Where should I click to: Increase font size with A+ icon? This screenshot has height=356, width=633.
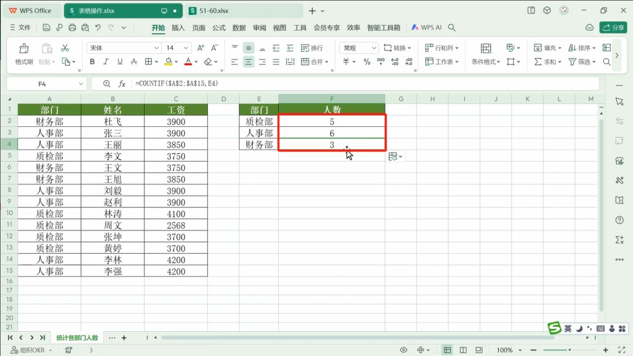tap(200, 48)
